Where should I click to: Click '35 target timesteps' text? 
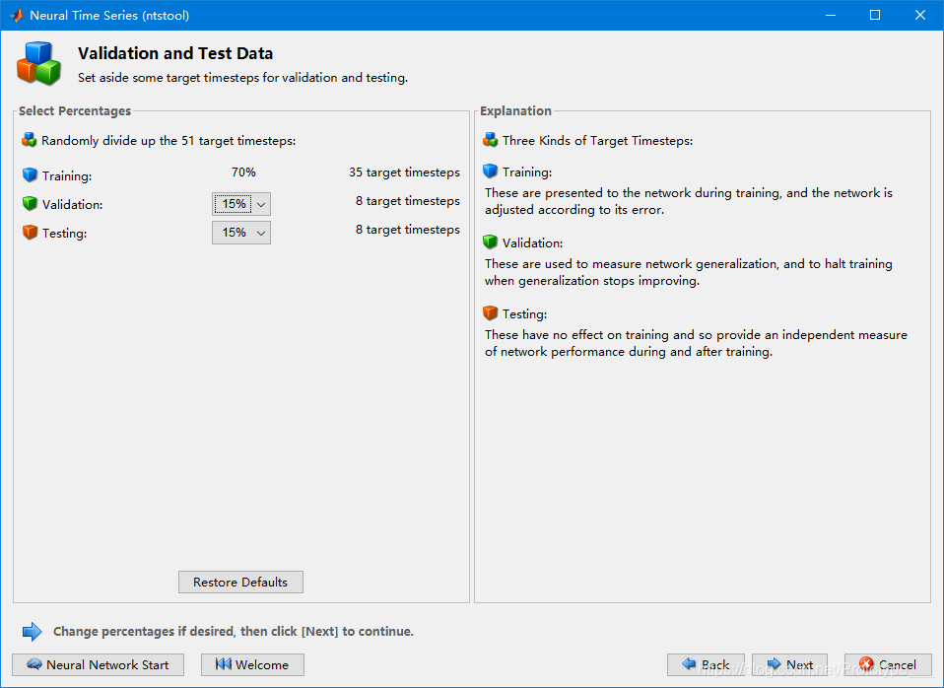point(405,172)
